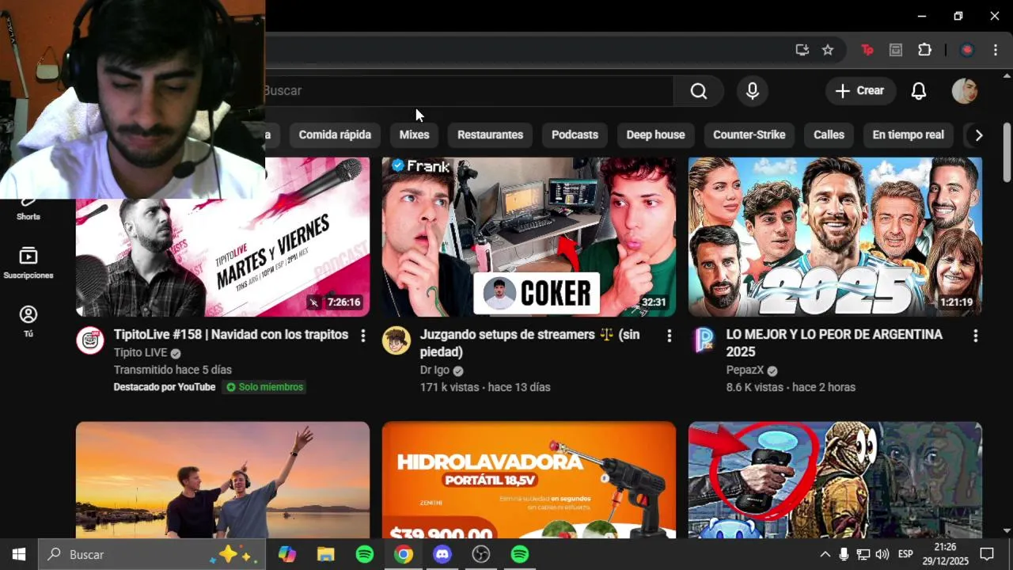Open the account avatar menu on YouTube
This screenshot has height=570, width=1013.
point(964,91)
